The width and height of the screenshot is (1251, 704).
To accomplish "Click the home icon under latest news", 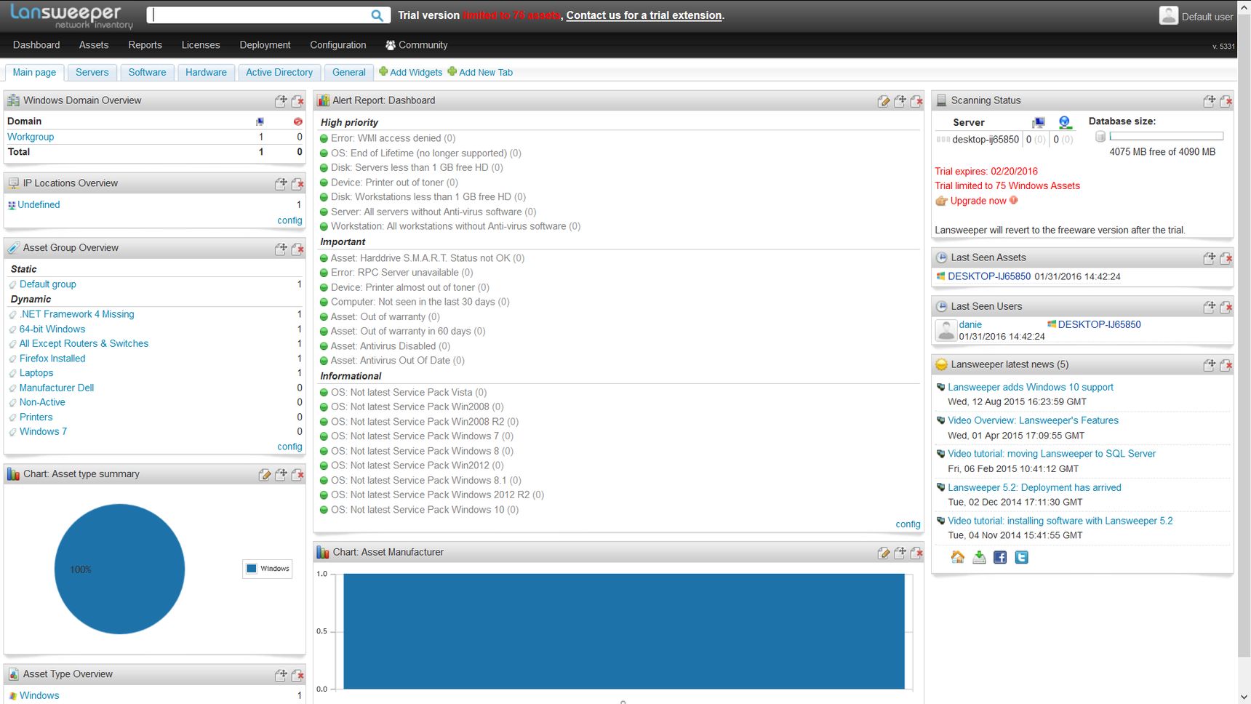I will (958, 557).
